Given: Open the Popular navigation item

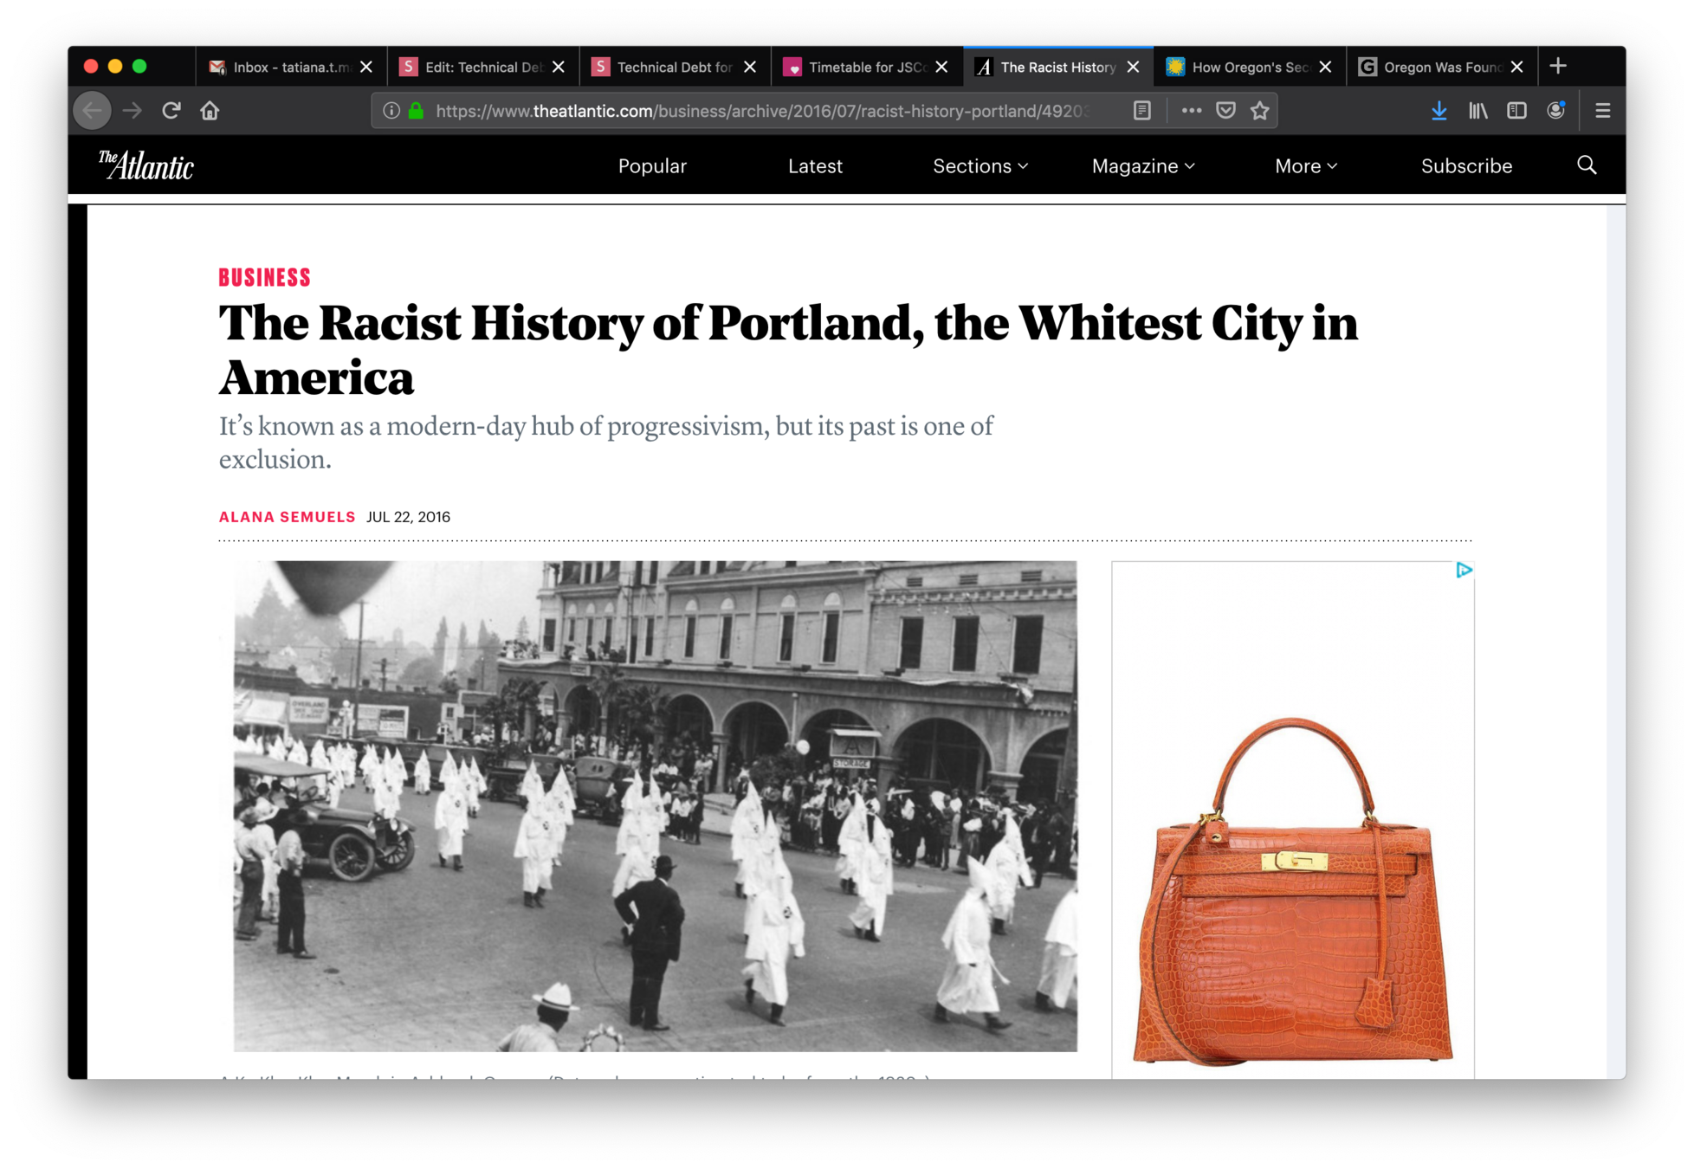Looking at the screenshot, I should 652,166.
